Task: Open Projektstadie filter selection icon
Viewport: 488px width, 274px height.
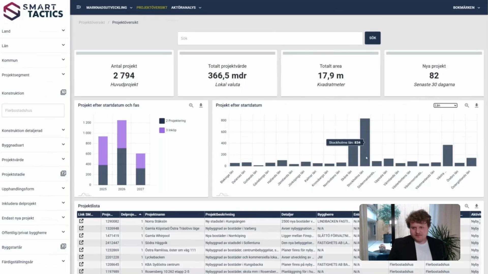Action: click(x=63, y=174)
